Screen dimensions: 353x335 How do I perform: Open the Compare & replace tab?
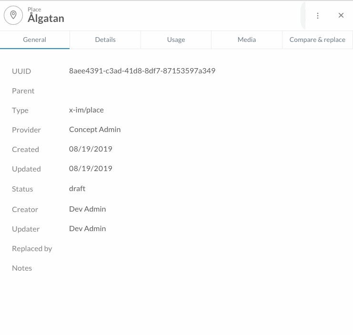click(x=317, y=40)
